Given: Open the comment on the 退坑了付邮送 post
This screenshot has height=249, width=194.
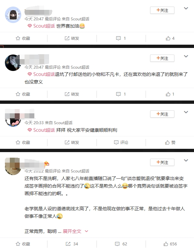Looking at the screenshot, I should (121, 94).
